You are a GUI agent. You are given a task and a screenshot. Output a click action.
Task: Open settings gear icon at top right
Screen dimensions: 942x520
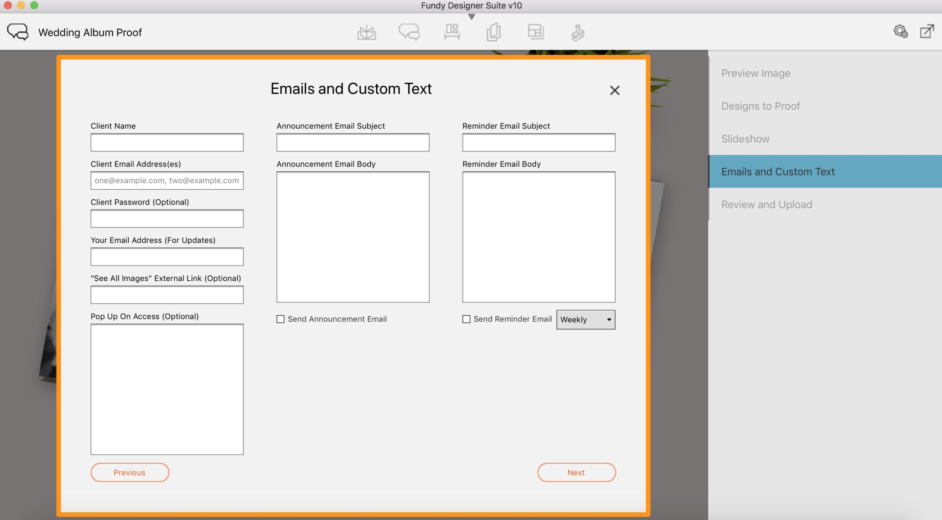click(x=900, y=31)
